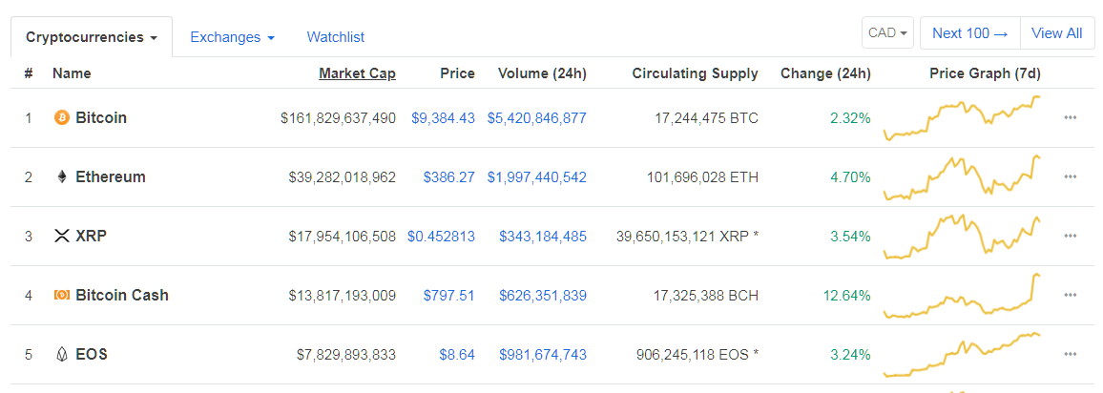This screenshot has width=1103, height=393.
Task: Click the EOS logo icon
Action: point(62,355)
